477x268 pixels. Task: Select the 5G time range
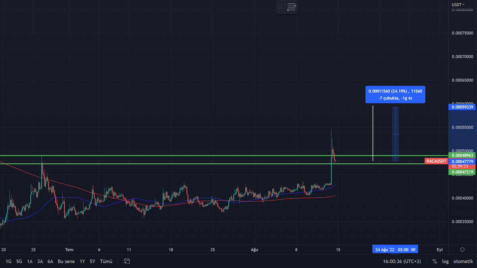coord(19,261)
